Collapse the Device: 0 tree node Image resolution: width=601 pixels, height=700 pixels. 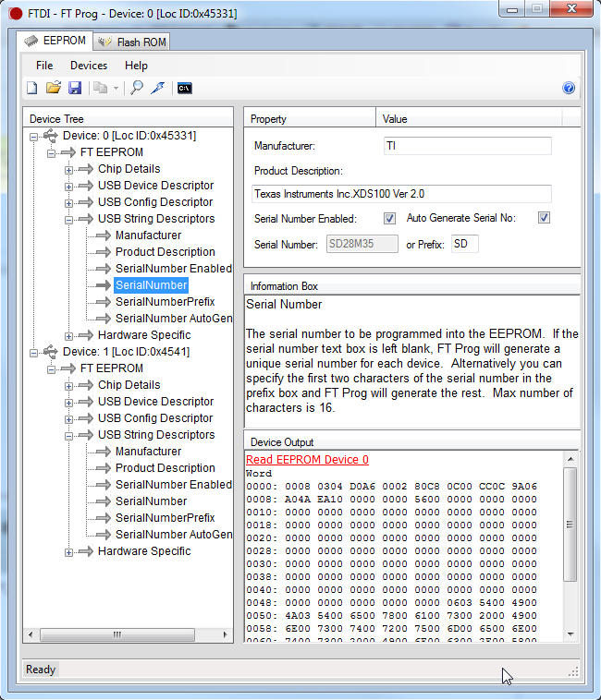tap(33, 137)
